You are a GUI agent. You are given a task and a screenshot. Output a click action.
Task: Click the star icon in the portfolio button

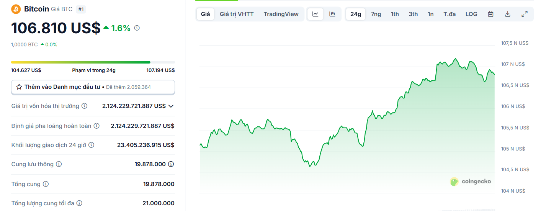(x=19, y=87)
